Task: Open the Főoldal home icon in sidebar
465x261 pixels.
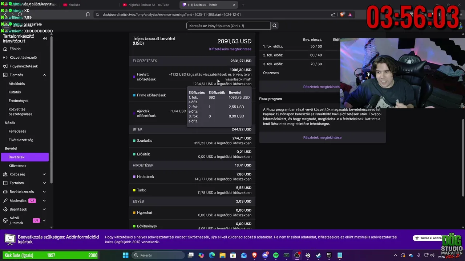Action: click(5, 49)
